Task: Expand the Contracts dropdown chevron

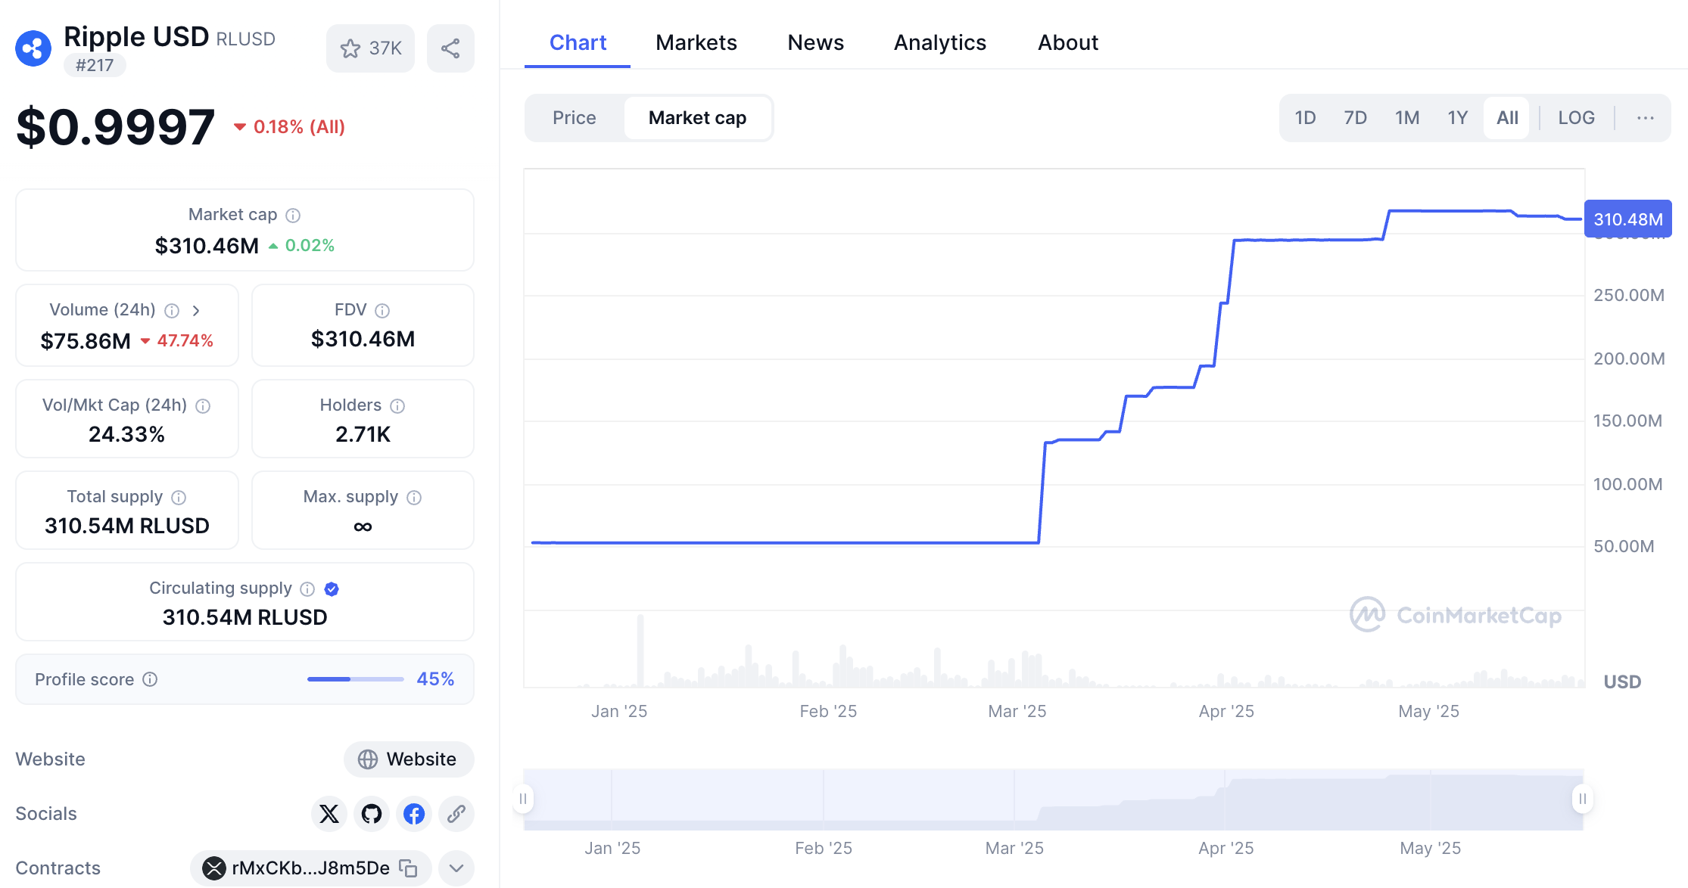Action: tap(456, 868)
